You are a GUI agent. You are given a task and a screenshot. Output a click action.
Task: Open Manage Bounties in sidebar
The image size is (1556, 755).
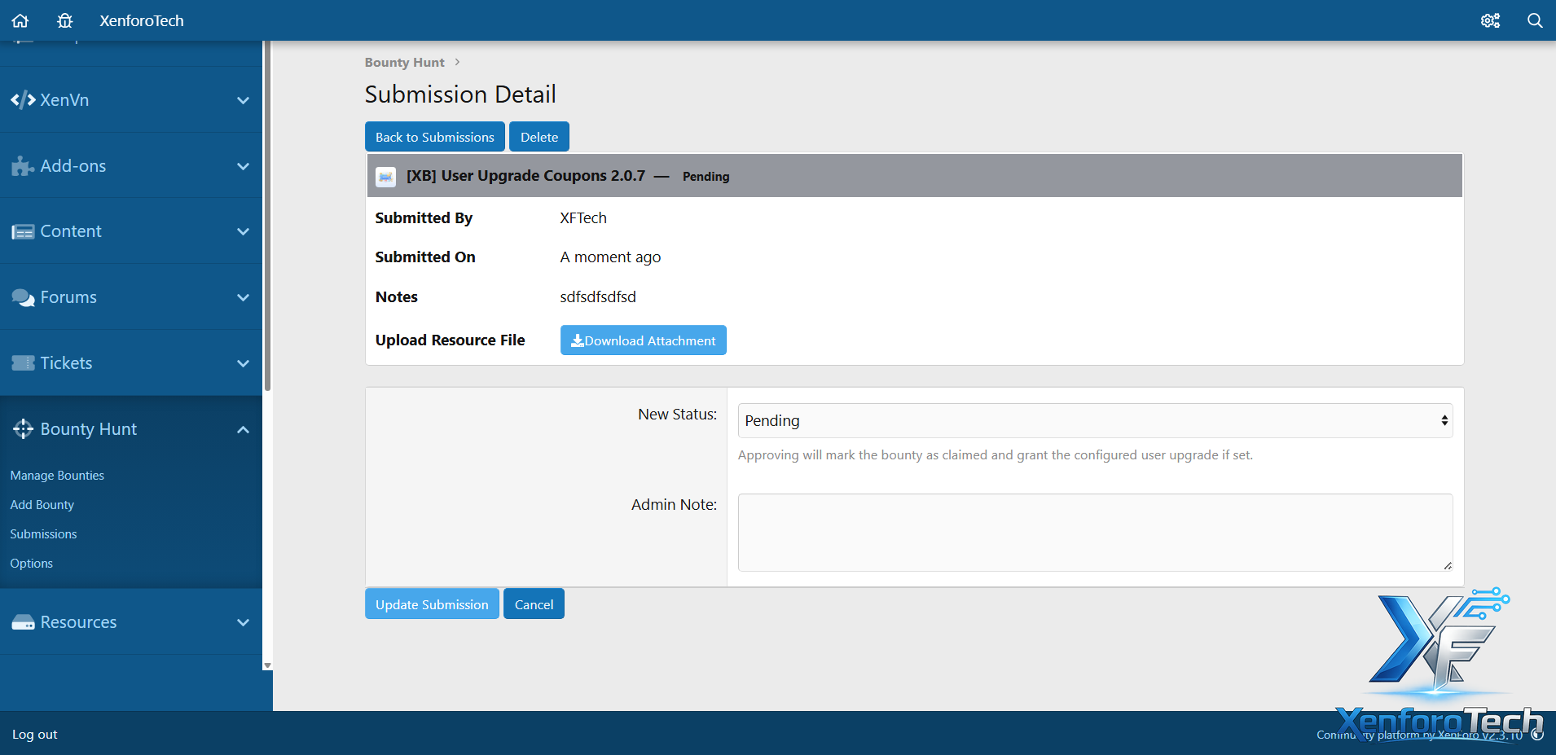[x=57, y=476]
